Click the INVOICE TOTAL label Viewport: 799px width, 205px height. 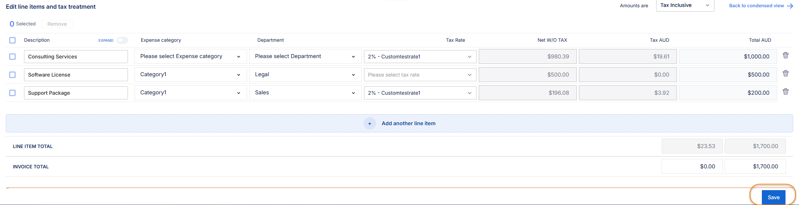tap(31, 167)
